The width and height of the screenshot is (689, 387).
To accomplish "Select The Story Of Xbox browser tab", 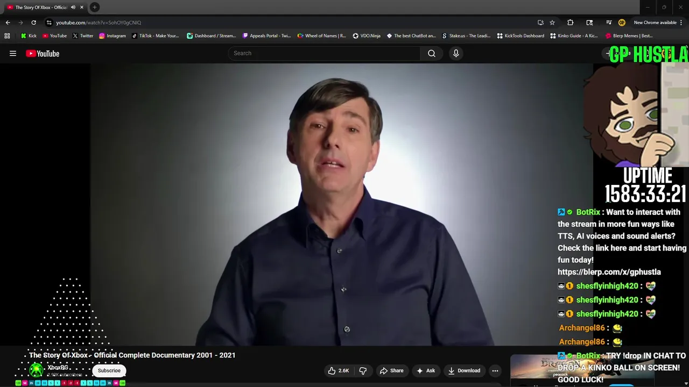I will [x=41, y=7].
